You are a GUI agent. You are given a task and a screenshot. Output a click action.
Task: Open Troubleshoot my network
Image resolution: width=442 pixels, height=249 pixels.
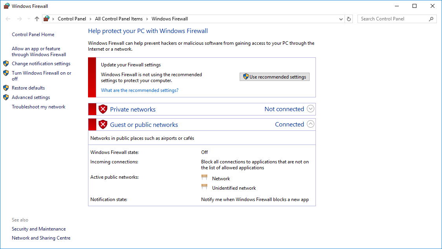click(x=39, y=107)
